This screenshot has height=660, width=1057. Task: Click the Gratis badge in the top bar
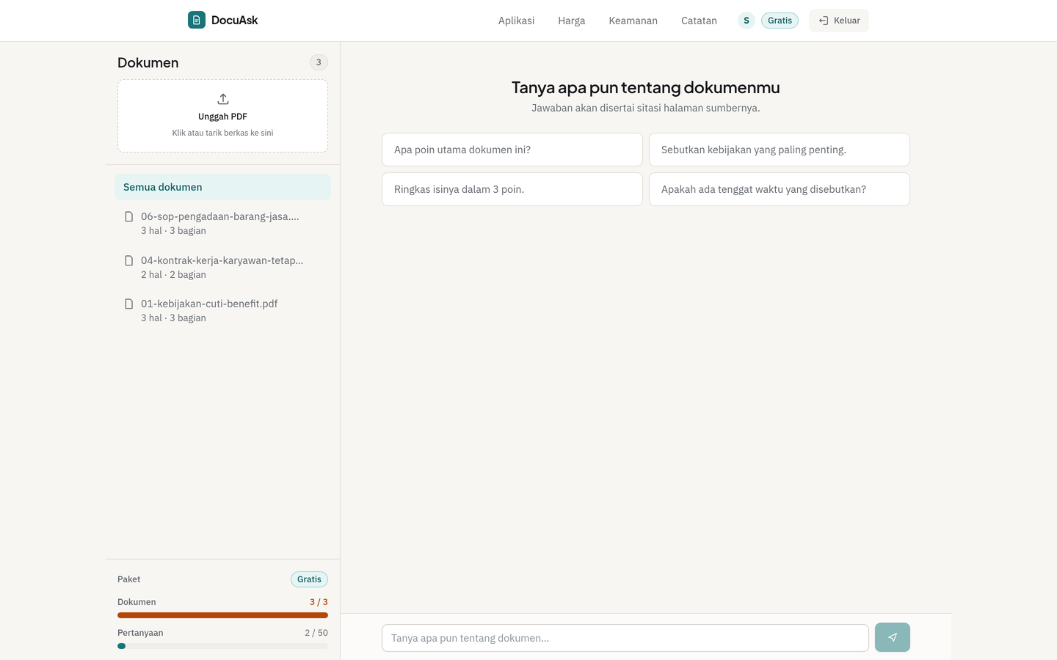click(x=780, y=21)
